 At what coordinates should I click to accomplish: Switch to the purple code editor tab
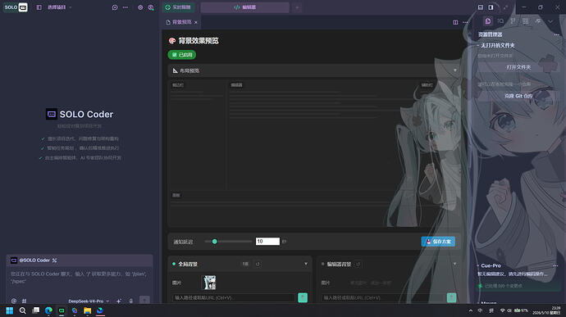244,7
